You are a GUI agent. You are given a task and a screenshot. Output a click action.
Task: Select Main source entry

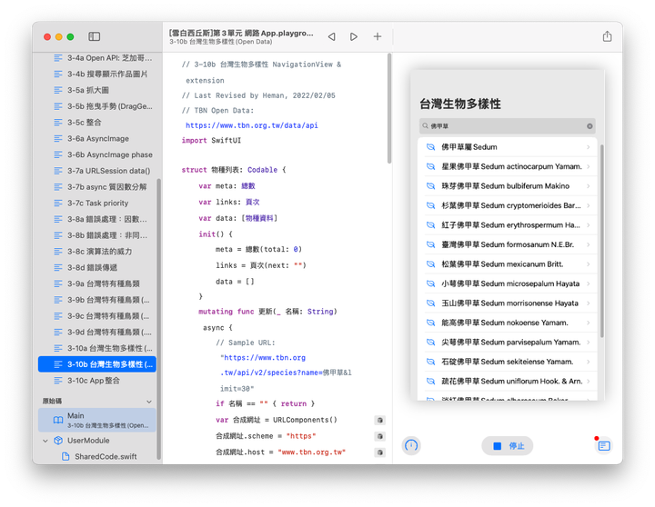(x=97, y=420)
